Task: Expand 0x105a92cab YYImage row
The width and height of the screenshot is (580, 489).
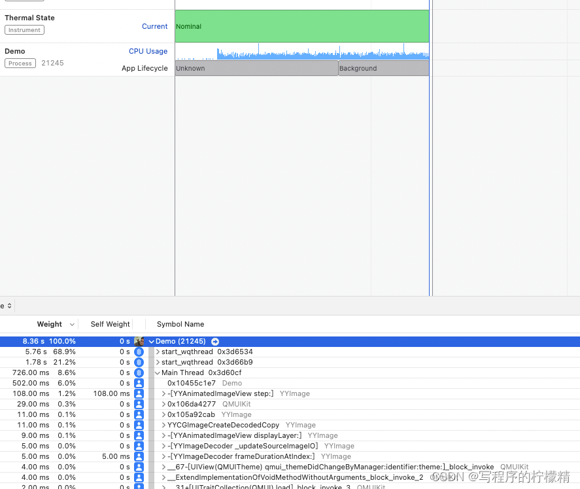Action: pos(163,414)
